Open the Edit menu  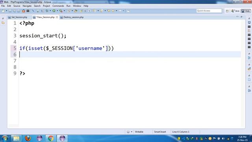click(x=9, y=6)
